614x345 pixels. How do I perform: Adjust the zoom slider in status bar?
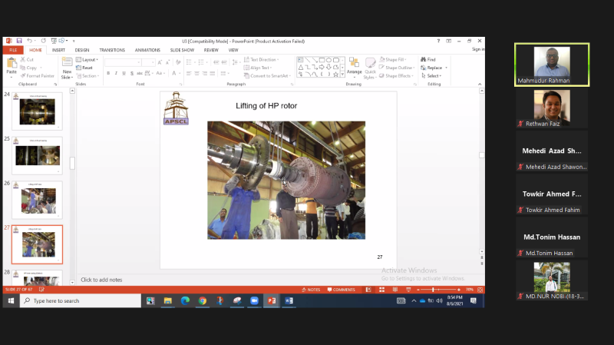click(x=434, y=290)
